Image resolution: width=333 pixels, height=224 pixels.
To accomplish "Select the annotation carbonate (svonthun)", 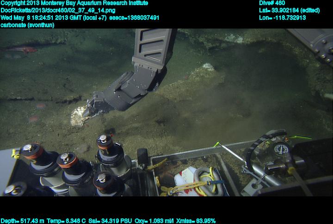I will [27, 25].
